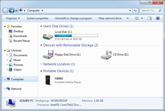Viewport: 165px width, 111px height.
Task: Open the address bar history dropdown arrow
Action: pos(130,11)
